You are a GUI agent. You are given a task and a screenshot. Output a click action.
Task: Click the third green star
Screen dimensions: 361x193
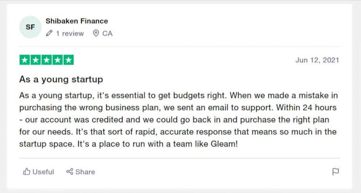pos(46,60)
